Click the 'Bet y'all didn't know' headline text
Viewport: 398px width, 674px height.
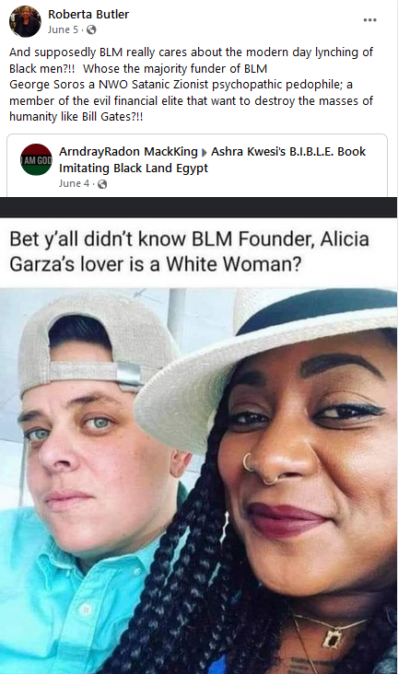(189, 251)
